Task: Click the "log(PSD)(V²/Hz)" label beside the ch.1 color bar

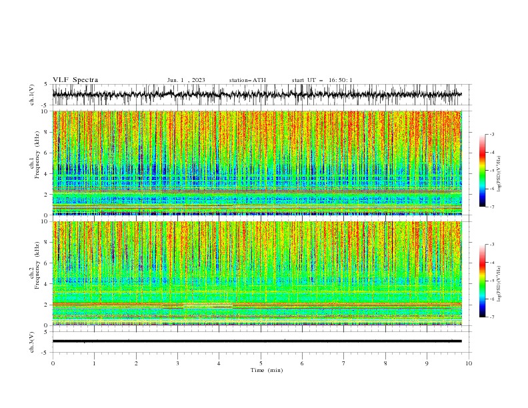Action: (x=499, y=174)
